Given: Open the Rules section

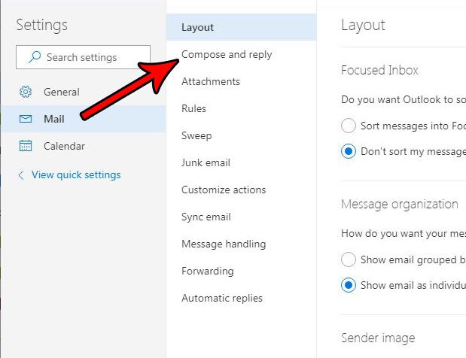Looking at the screenshot, I should (193, 108).
